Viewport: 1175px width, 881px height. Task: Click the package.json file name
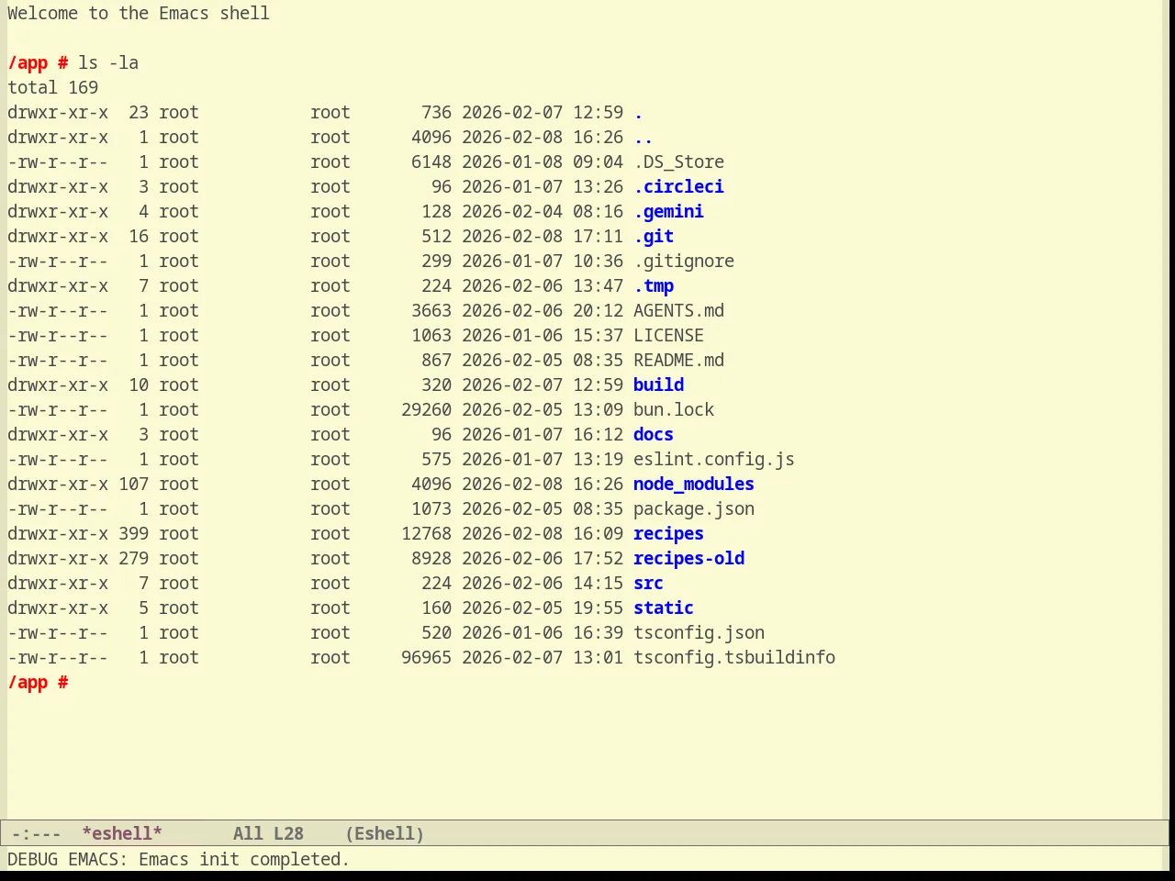click(x=694, y=508)
